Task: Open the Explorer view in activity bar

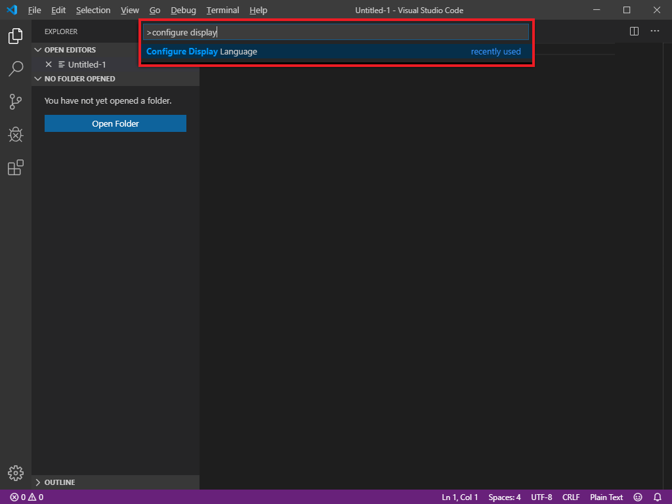Action: coord(16,36)
